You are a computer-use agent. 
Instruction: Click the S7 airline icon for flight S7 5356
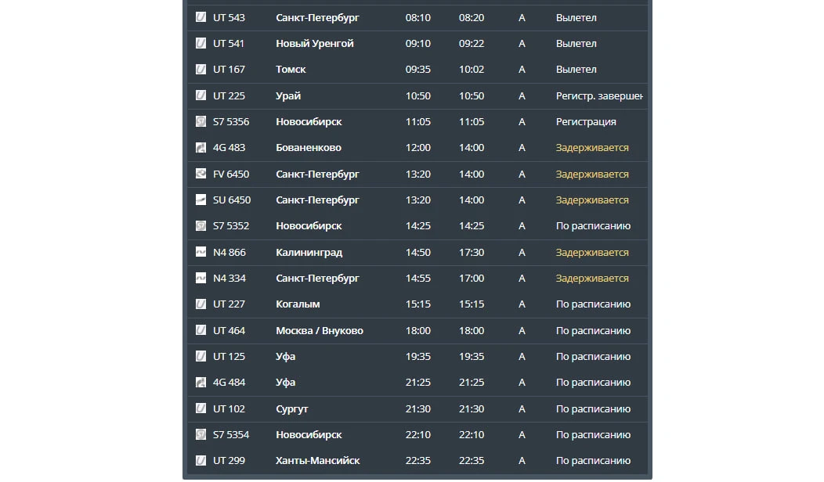click(201, 122)
